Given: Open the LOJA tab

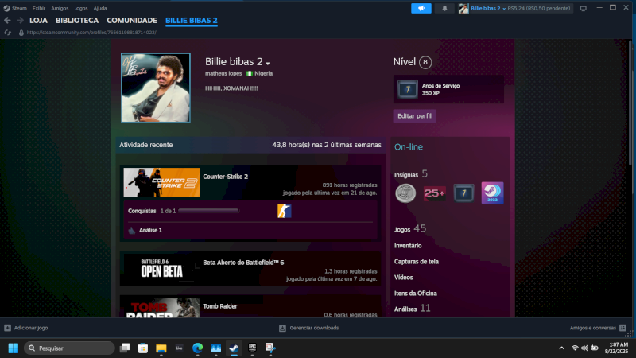Looking at the screenshot, I should coord(38,20).
